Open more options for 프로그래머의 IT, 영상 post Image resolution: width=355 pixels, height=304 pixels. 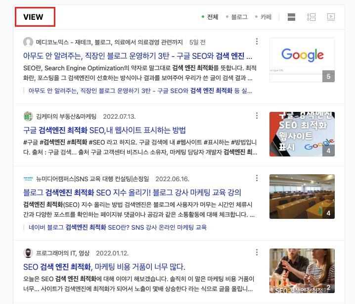(257, 253)
